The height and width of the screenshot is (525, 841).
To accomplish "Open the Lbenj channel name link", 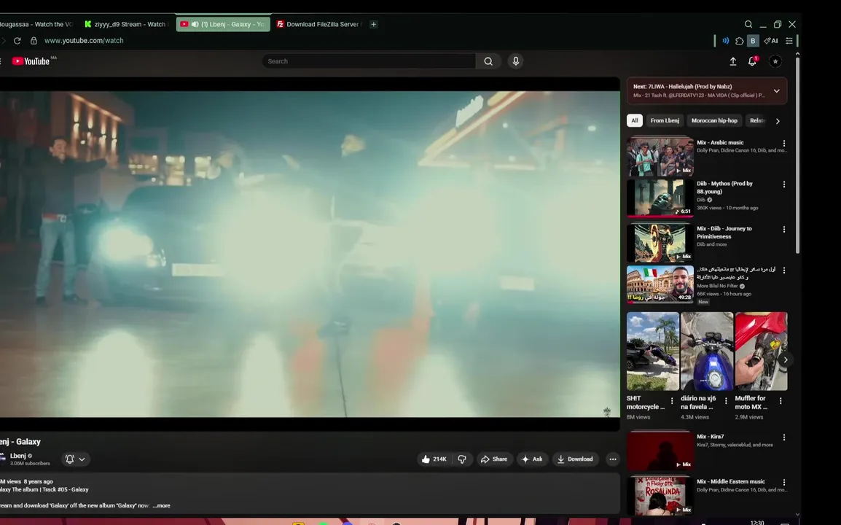I will tap(17, 456).
